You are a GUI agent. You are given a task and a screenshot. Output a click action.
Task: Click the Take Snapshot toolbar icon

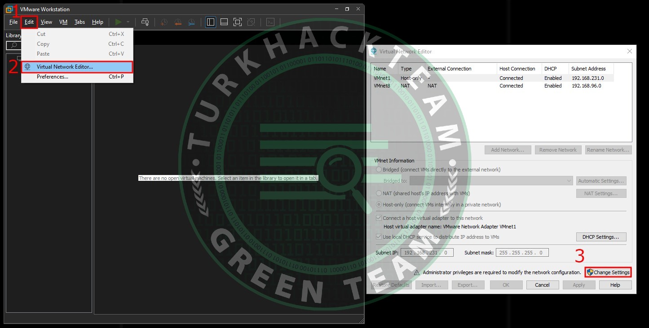[164, 22]
